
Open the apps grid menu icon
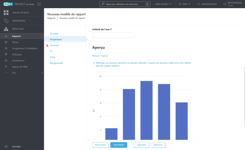[x=39, y=4]
